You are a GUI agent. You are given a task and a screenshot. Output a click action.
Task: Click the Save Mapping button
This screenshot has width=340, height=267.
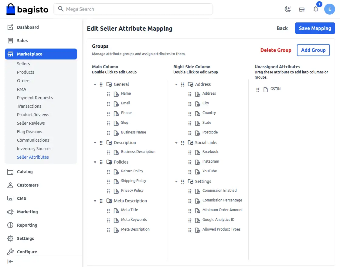(315, 28)
